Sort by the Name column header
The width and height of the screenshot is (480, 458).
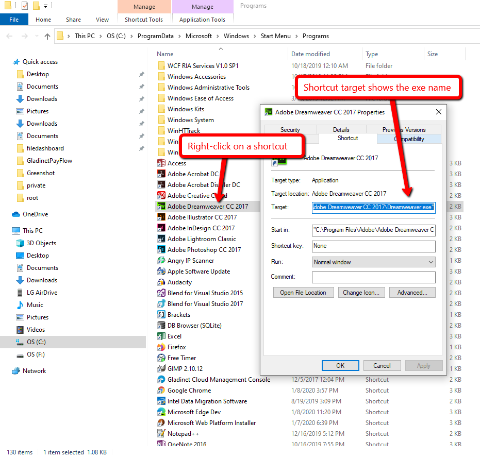165,54
